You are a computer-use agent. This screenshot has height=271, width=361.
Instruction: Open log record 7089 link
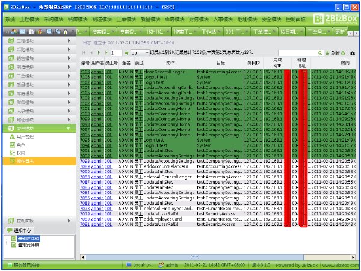click(85, 166)
